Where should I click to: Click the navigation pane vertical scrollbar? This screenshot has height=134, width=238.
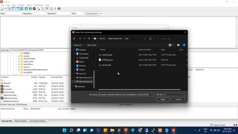click(94, 79)
